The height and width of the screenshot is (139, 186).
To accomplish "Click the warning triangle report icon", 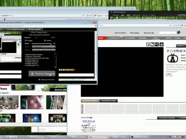I will pos(162,44).
